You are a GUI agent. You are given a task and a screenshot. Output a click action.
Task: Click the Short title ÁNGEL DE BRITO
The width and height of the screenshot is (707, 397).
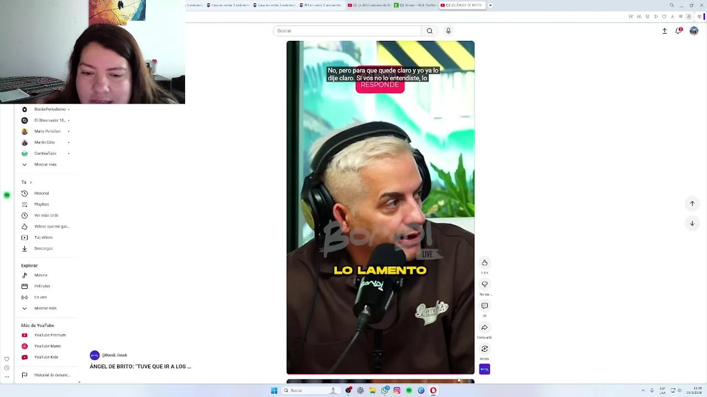coord(140,367)
